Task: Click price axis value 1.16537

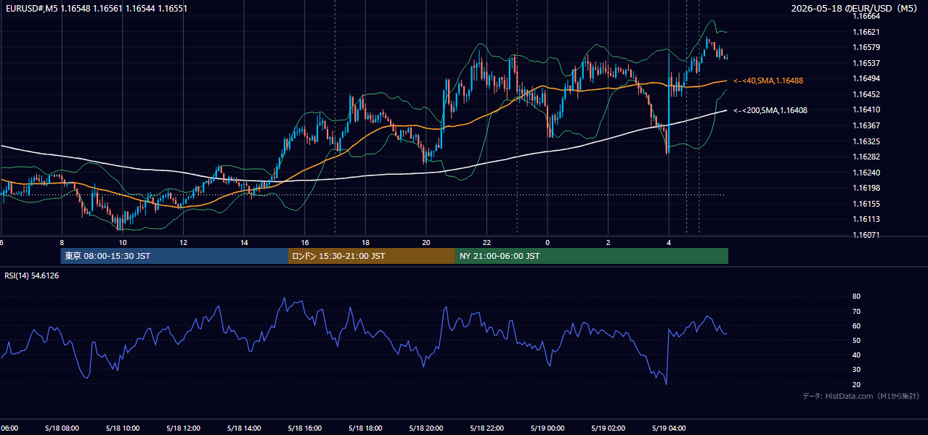Action: (x=866, y=63)
